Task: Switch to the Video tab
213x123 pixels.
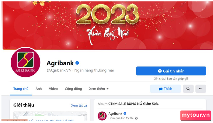Action: click(53, 89)
